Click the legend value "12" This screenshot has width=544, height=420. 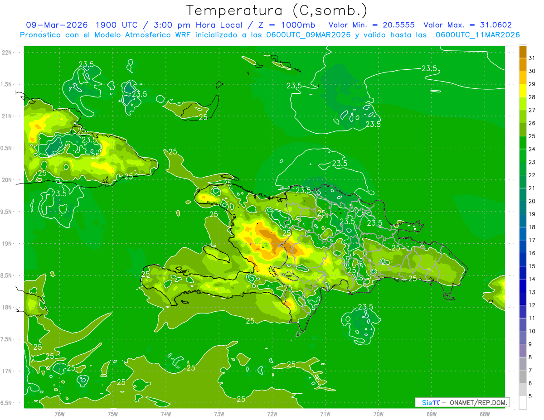point(532,305)
